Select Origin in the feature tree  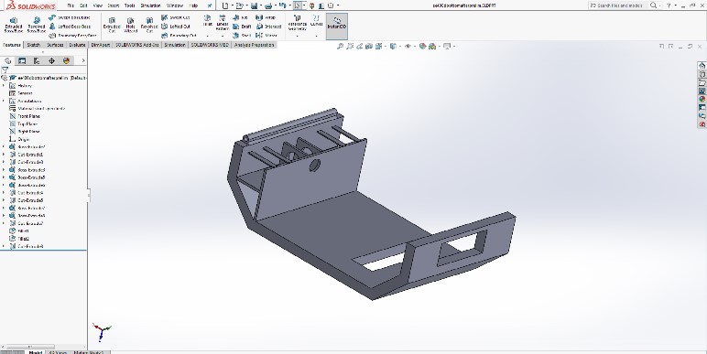[x=24, y=139]
